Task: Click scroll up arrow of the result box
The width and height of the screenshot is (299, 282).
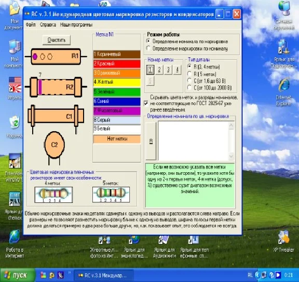Action: (231, 125)
